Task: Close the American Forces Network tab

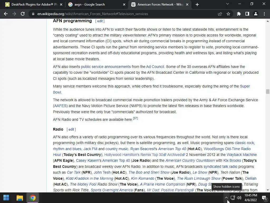Action: click(187, 4)
